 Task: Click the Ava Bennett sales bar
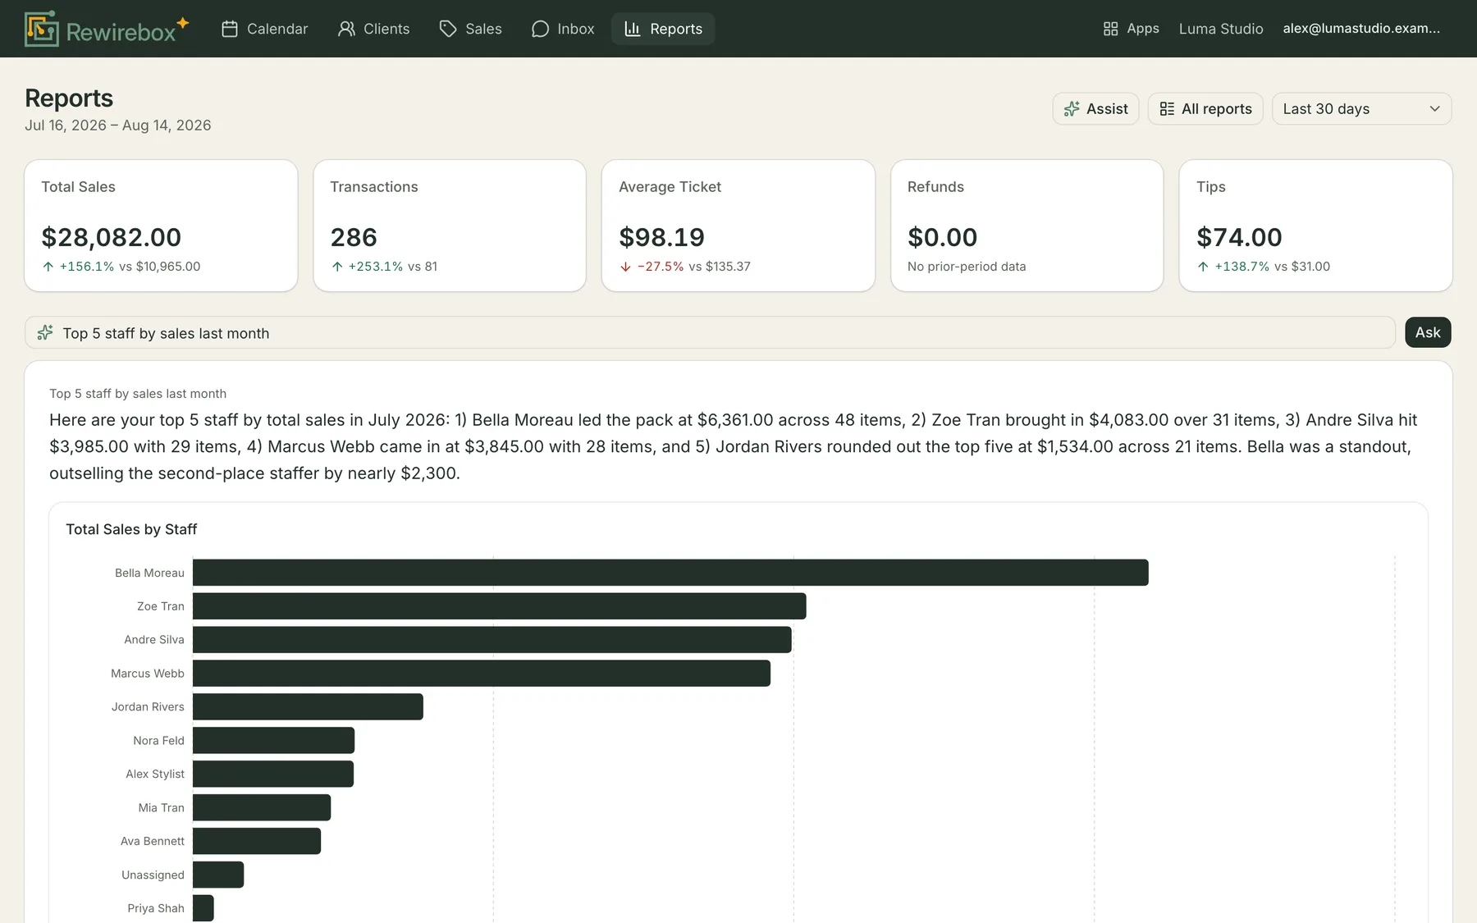[x=257, y=841]
